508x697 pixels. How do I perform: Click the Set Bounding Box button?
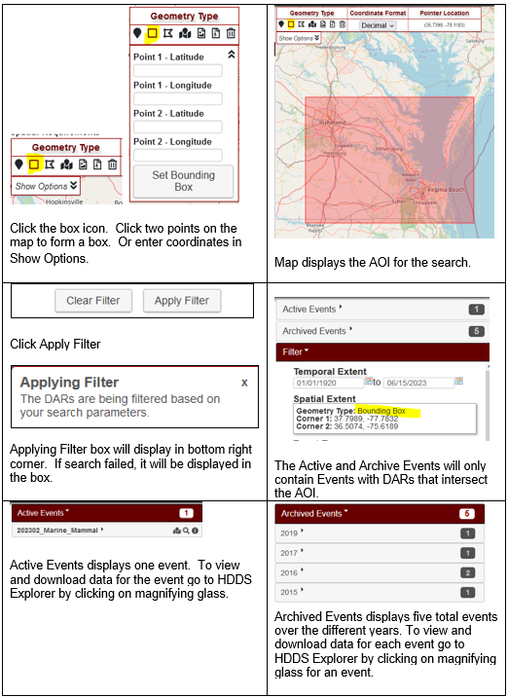tap(183, 181)
